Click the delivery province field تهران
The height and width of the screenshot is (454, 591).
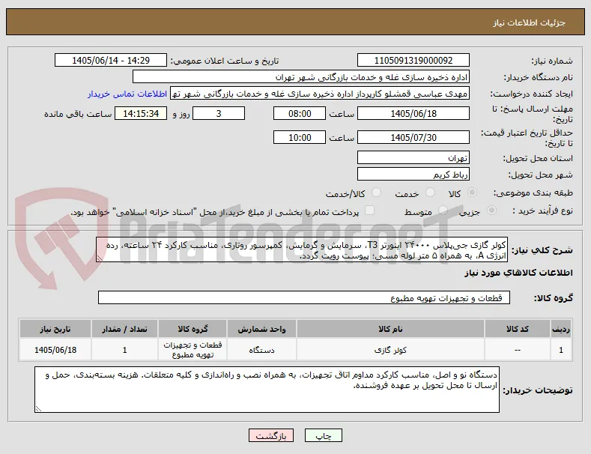tap(413, 157)
